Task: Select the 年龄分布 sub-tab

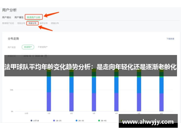Action: coord(33,23)
